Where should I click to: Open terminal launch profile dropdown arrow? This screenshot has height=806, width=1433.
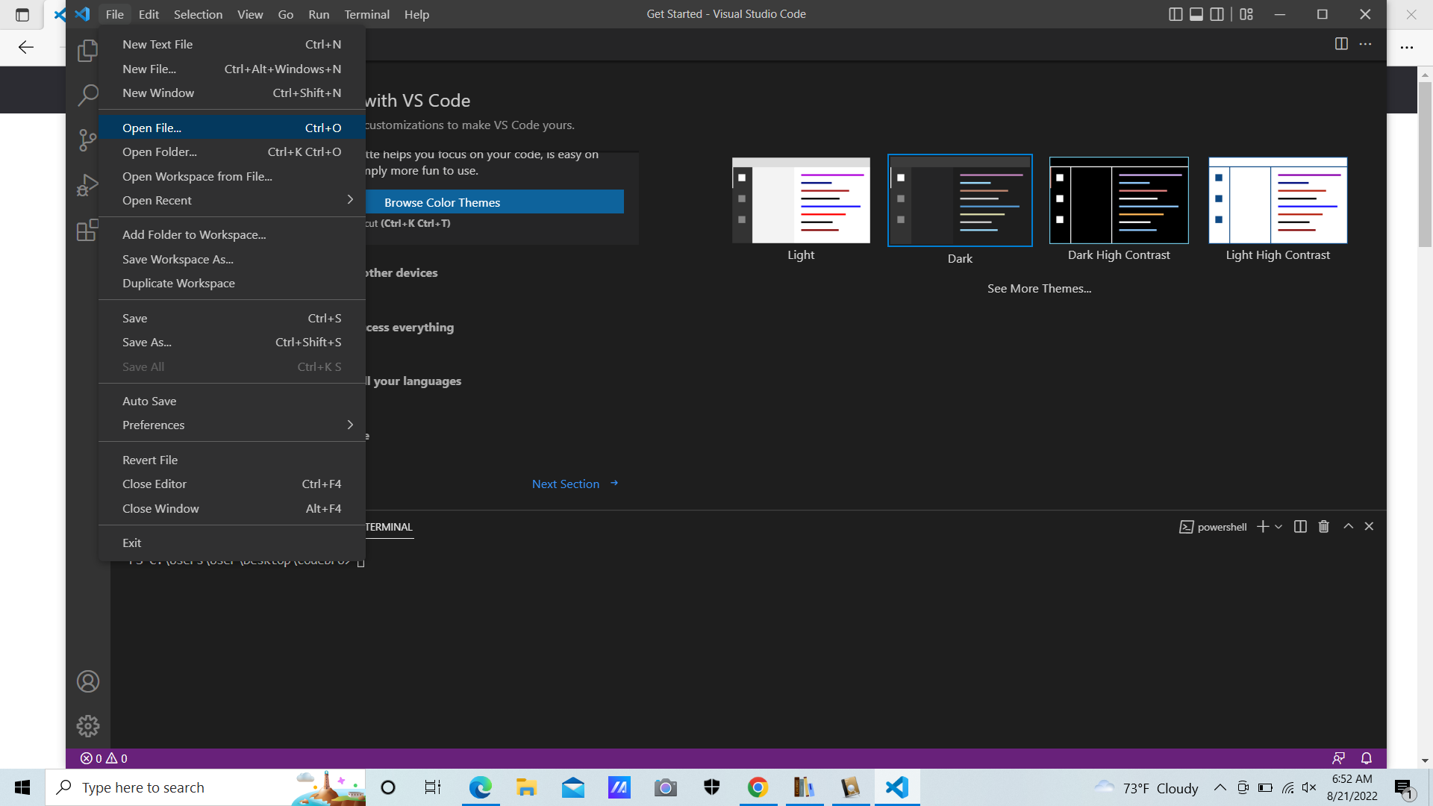click(x=1279, y=527)
